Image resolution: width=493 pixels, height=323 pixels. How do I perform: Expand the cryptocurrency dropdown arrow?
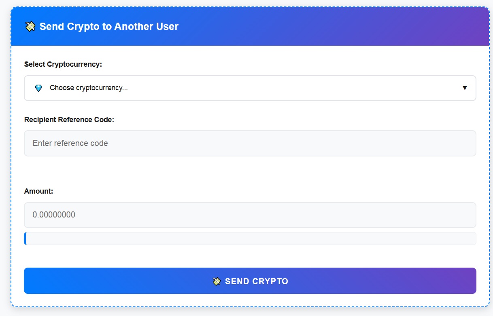point(465,88)
